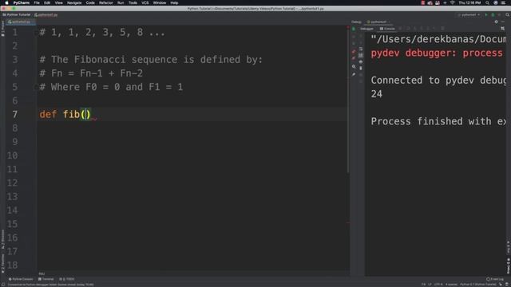Open the macOS Apple menu
The height and width of the screenshot is (287, 511).
click(x=6, y=2)
